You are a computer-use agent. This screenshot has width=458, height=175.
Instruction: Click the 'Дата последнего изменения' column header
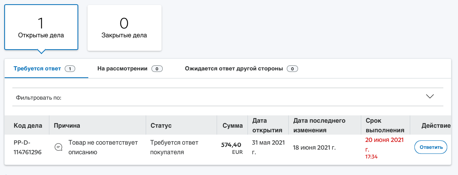[319, 125]
